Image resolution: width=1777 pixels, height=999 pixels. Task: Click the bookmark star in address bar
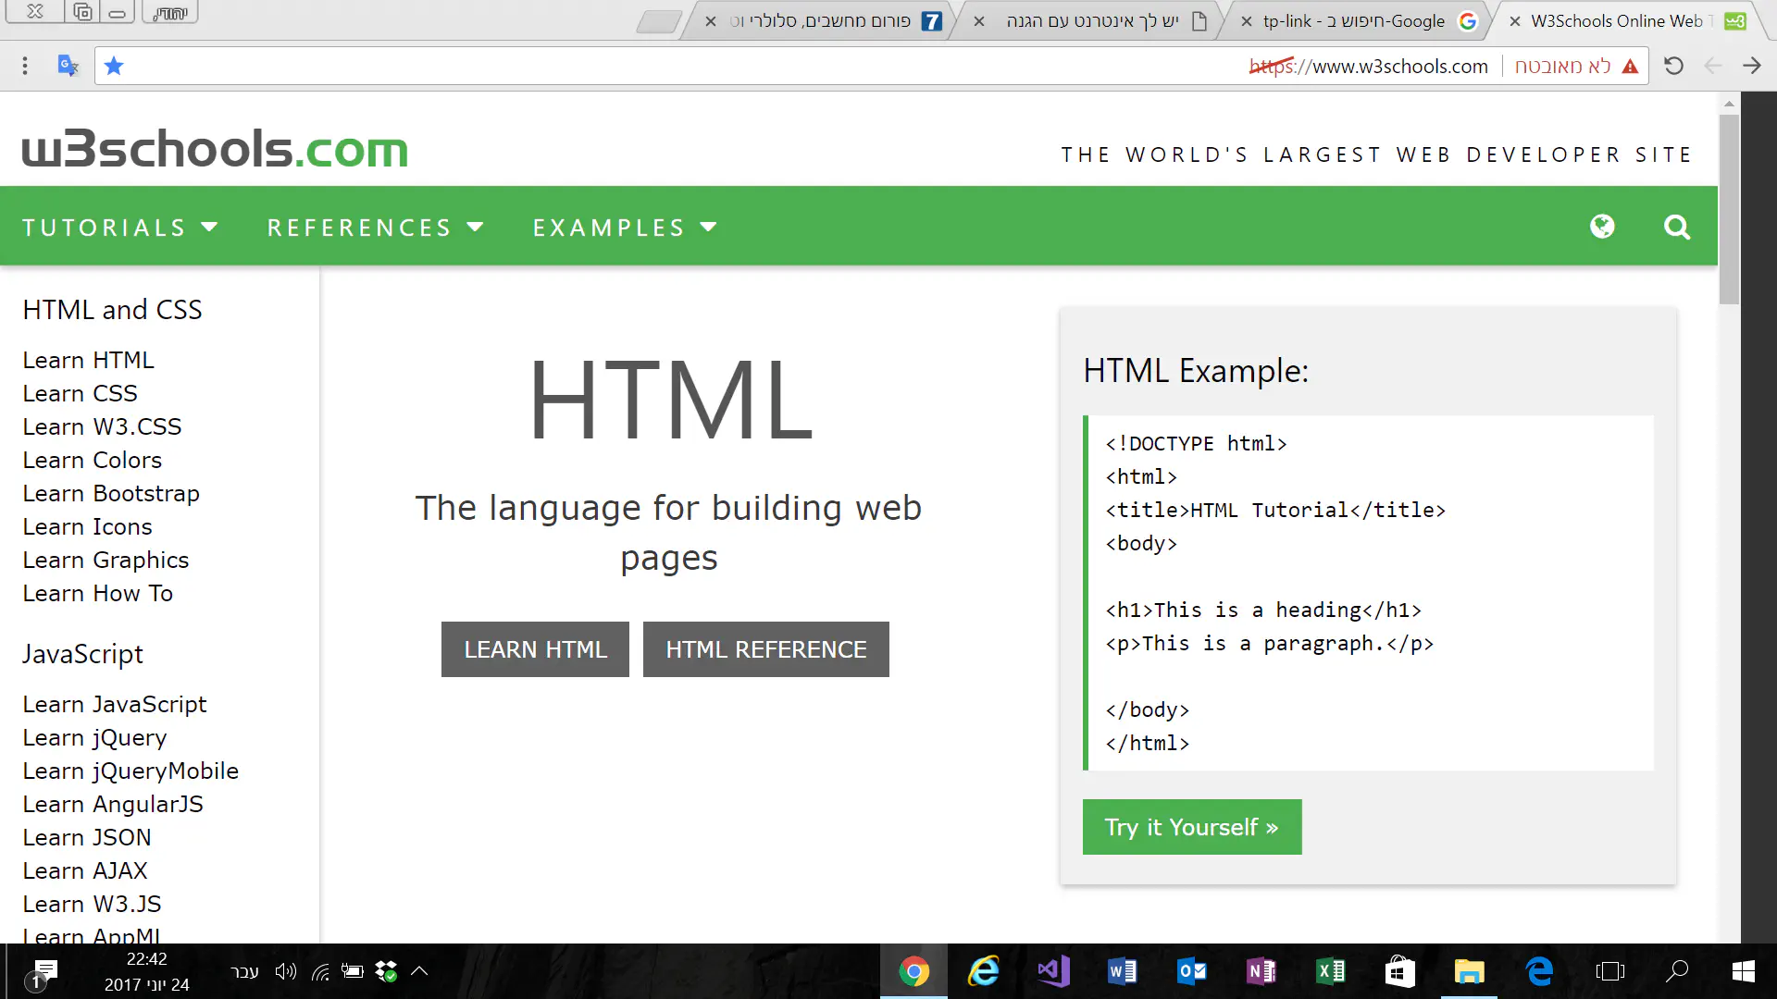coord(114,67)
